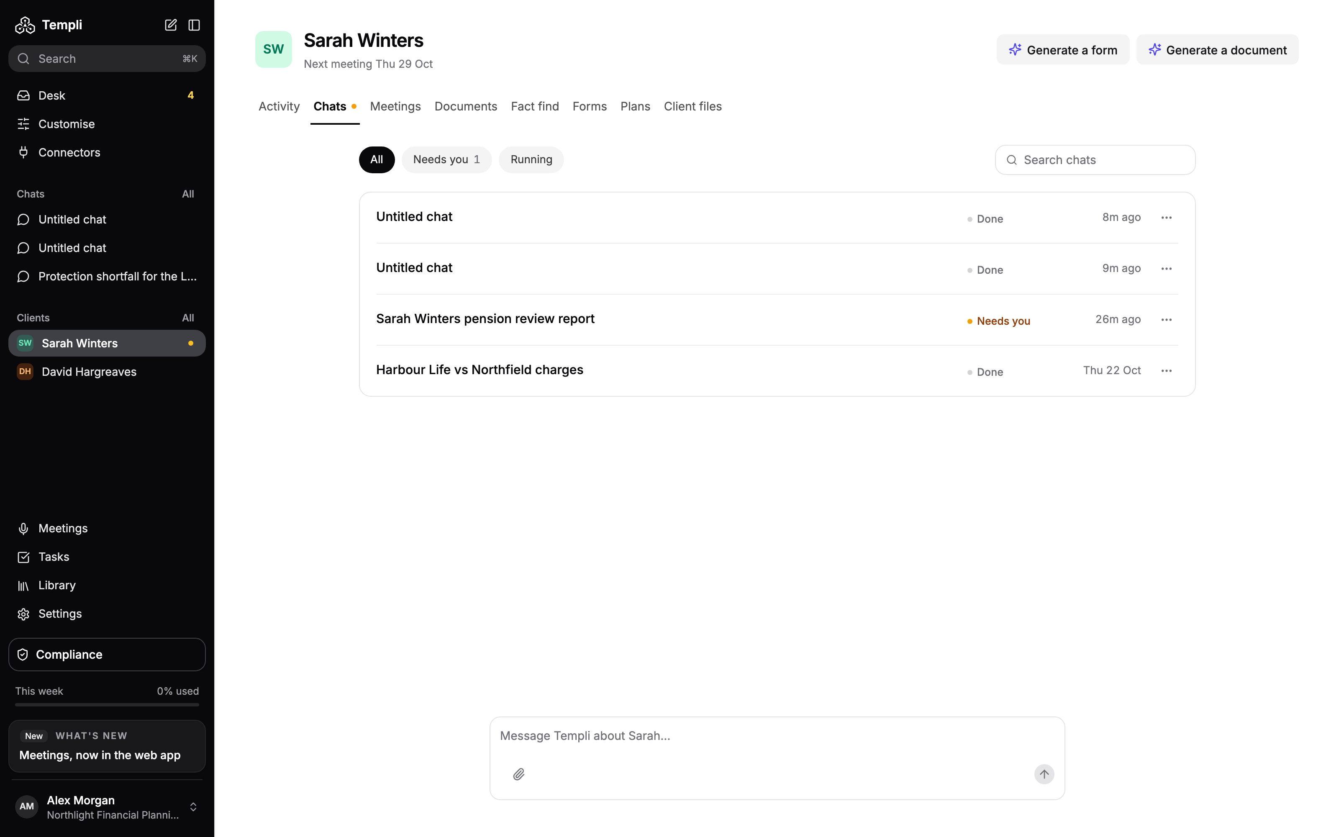Show all clients via Clients All link
This screenshot has width=1339, height=837.
tap(188, 318)
